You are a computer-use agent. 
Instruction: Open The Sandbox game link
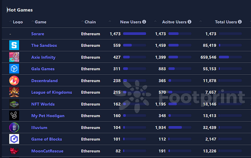pyautogui.click(x=44, y=45)
